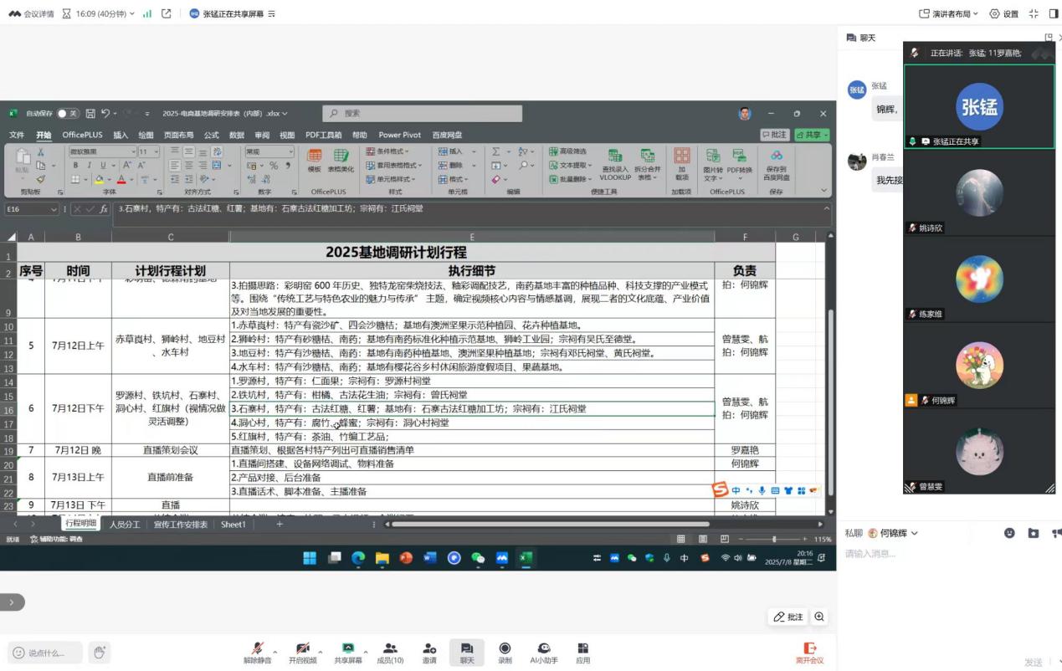The height and width of the screenshot is (671, 1062).
Task: Select 何锦辉's video thumbnail
Action: 978,366
